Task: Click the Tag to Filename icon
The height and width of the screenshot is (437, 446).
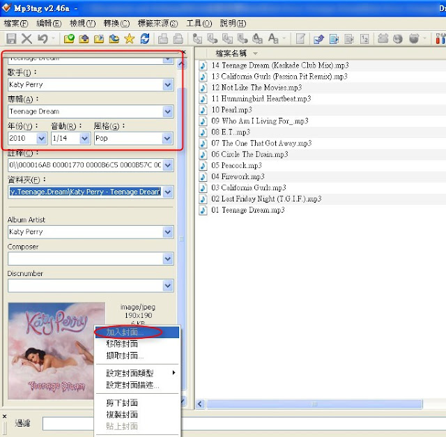Action: (197, 38)
